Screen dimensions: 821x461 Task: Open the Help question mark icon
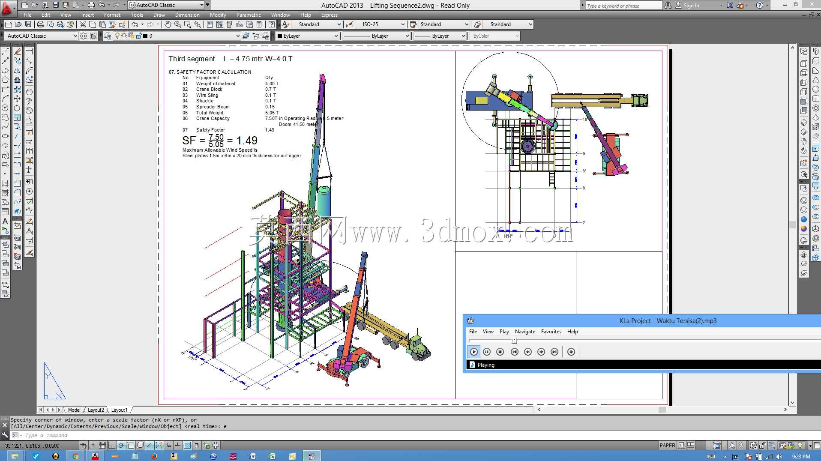(x=272, y=24)
